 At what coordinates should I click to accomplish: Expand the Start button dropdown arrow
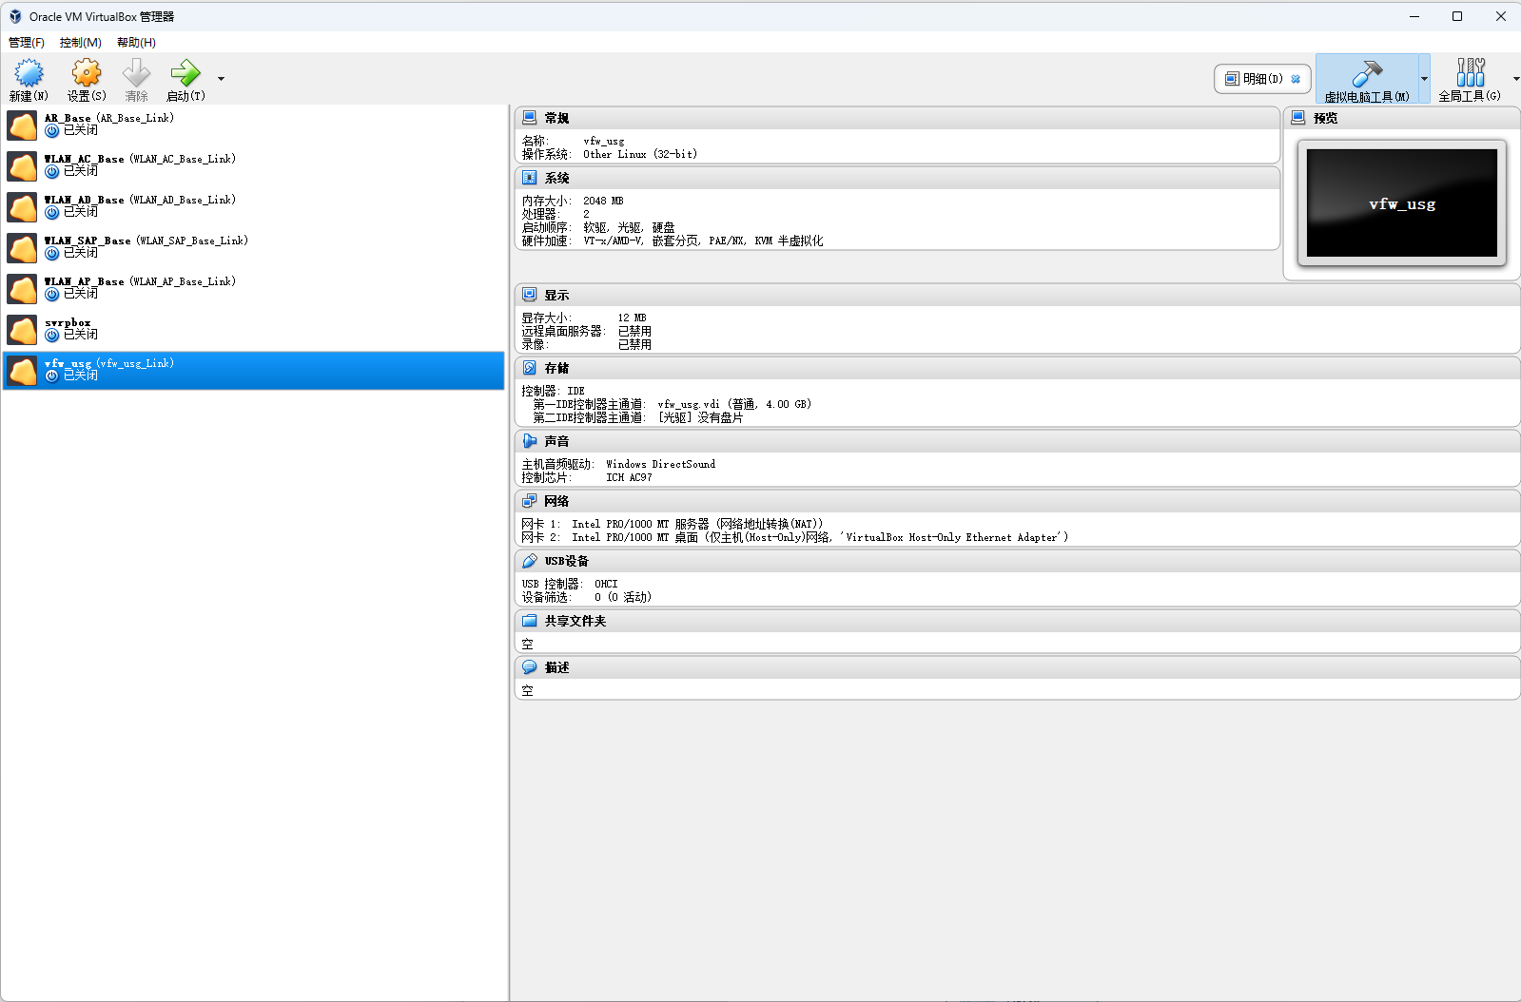pos(221,79)
